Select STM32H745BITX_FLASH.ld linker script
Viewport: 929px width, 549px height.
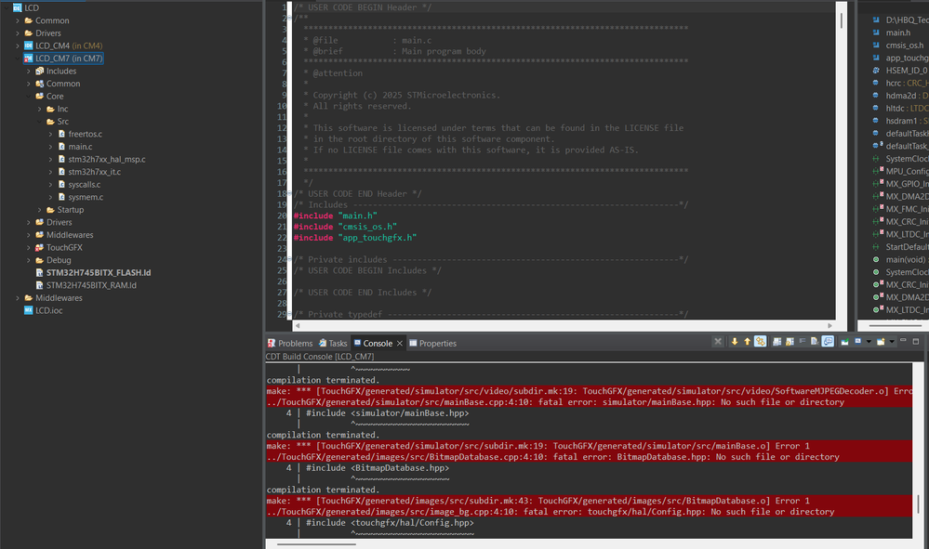[99, 273]
